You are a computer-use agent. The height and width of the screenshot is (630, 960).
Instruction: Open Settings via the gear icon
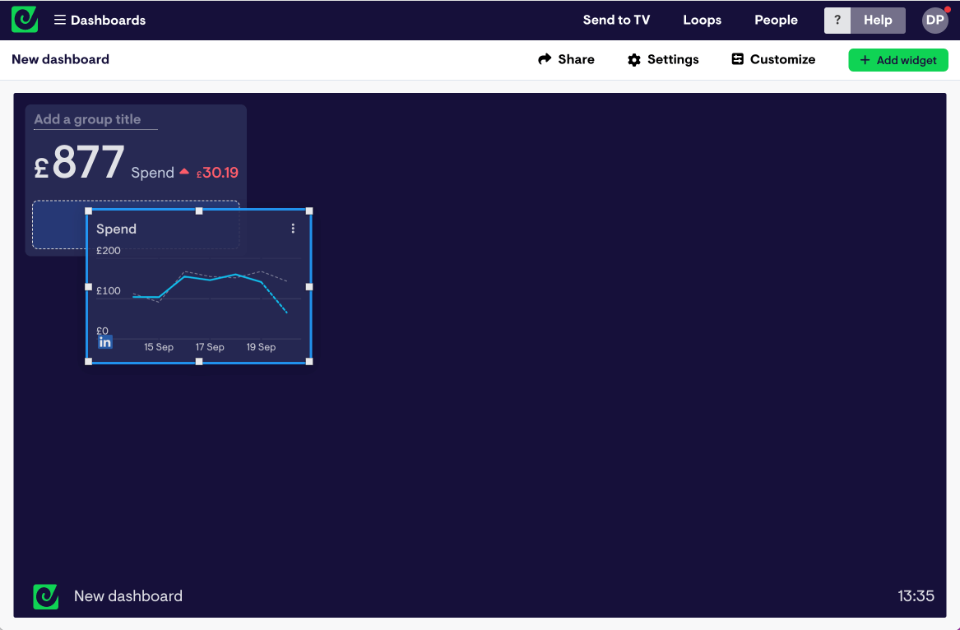(x=633, y=59)
